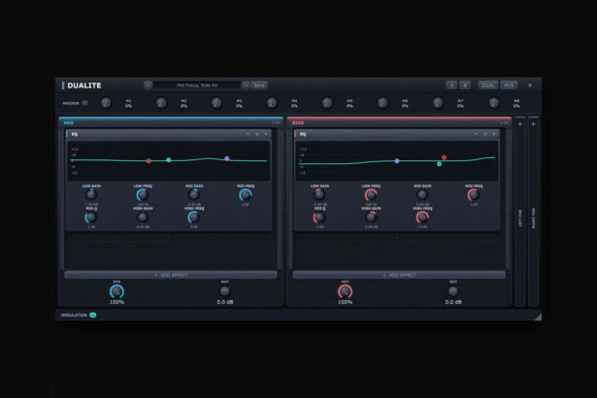Select the SIDE channel header label
The image size is (597, 398).
click(x=298, y=123)
